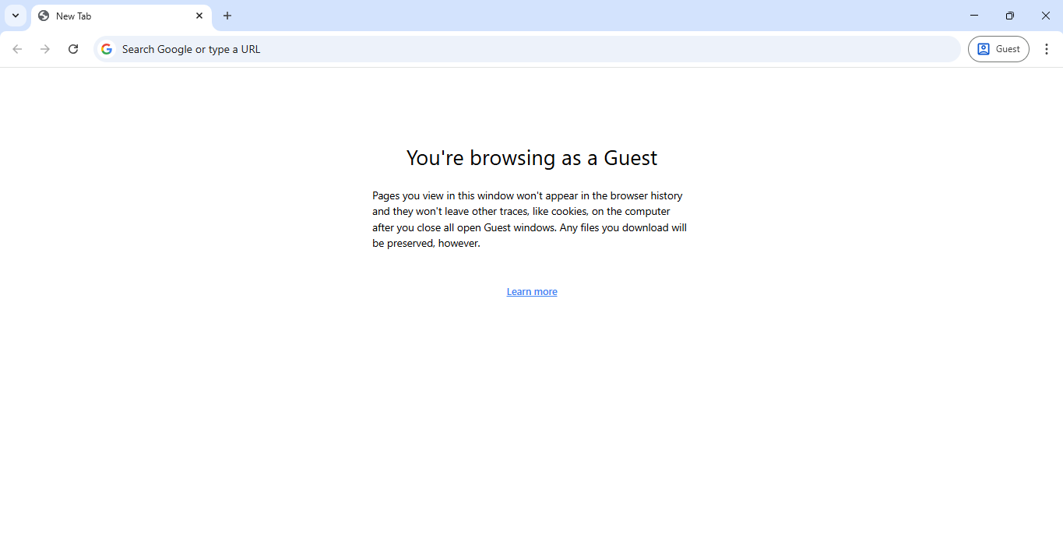
Task: Close the New Tab tab
Action: (x=199, y=16)
